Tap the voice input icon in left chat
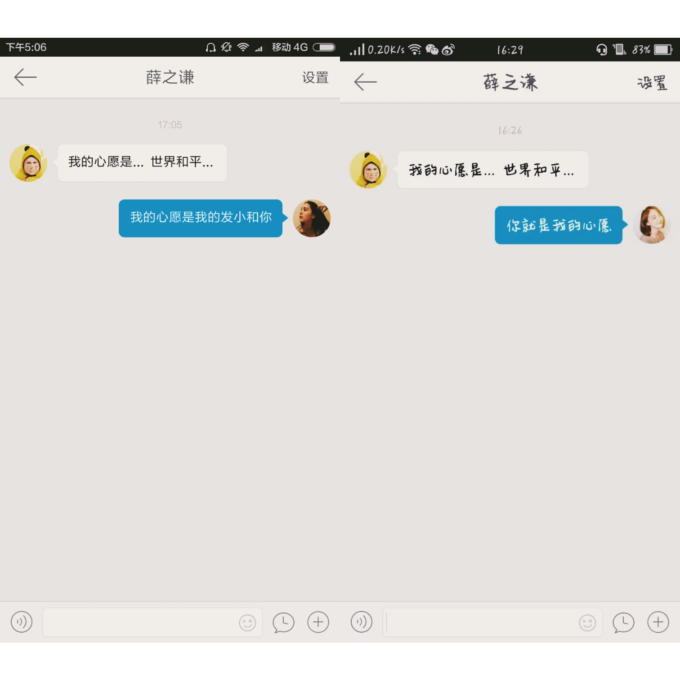 (x=22, y=622)
